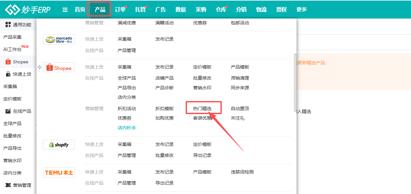Open the 订单 menu
The height and width of the screenshot is (194, 411).
(x=120, y=9)
